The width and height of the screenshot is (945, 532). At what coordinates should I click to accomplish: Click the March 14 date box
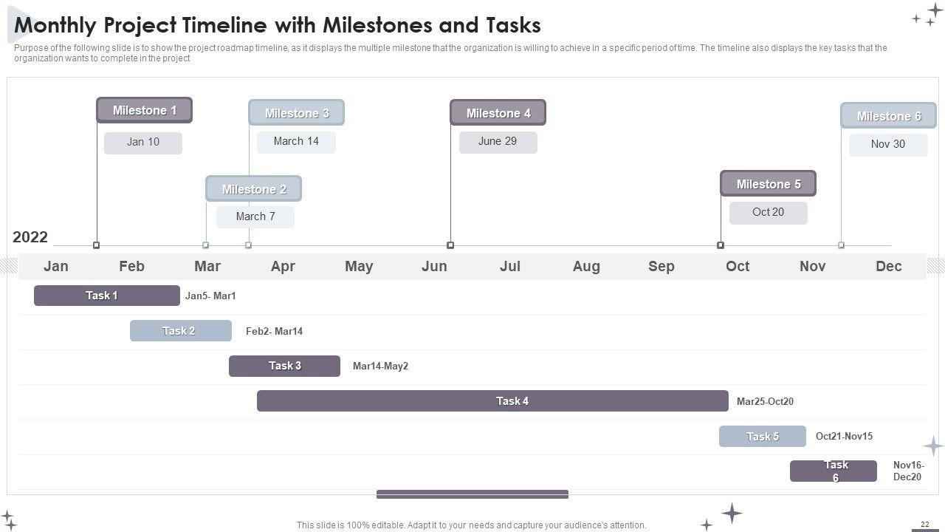point(296,142)
